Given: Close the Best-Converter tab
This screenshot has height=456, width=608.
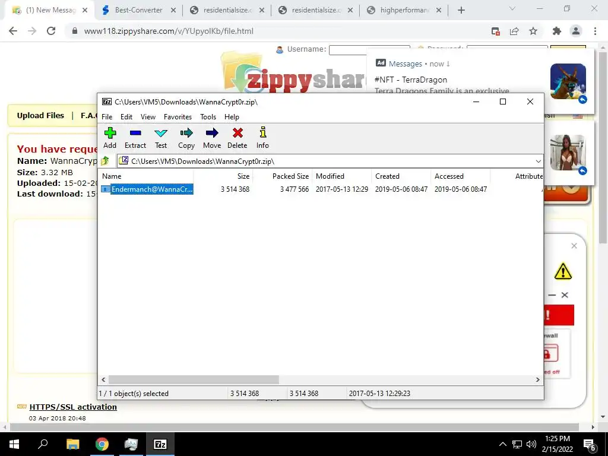Looking at the screenshot, I should point(173,11).
